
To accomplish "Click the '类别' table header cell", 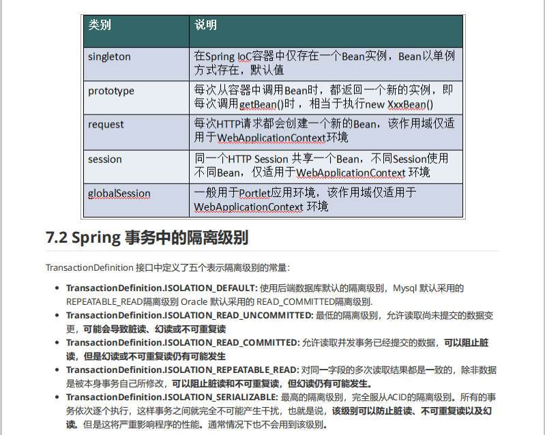I will (x=136, y=31).
